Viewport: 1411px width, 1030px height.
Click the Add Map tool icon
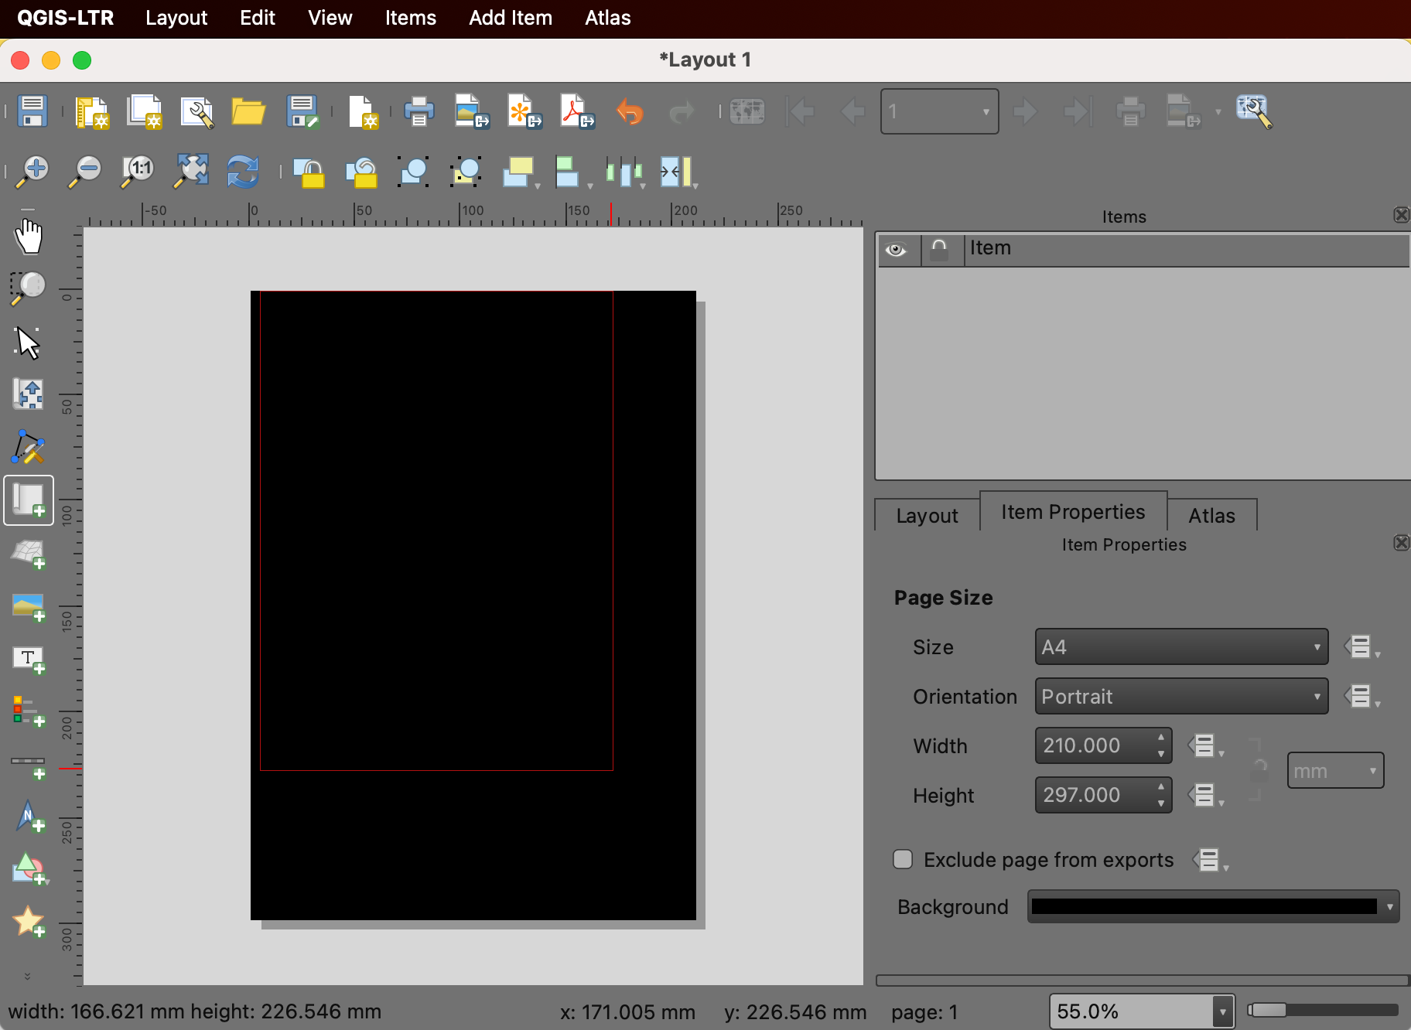[x=29, y=500]
